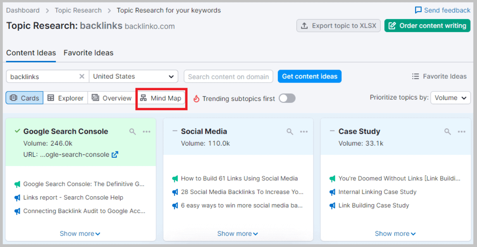Click megaphone icon beside Link Building Case Study
This screenshot has width=477, height=247.
(332, 206)
